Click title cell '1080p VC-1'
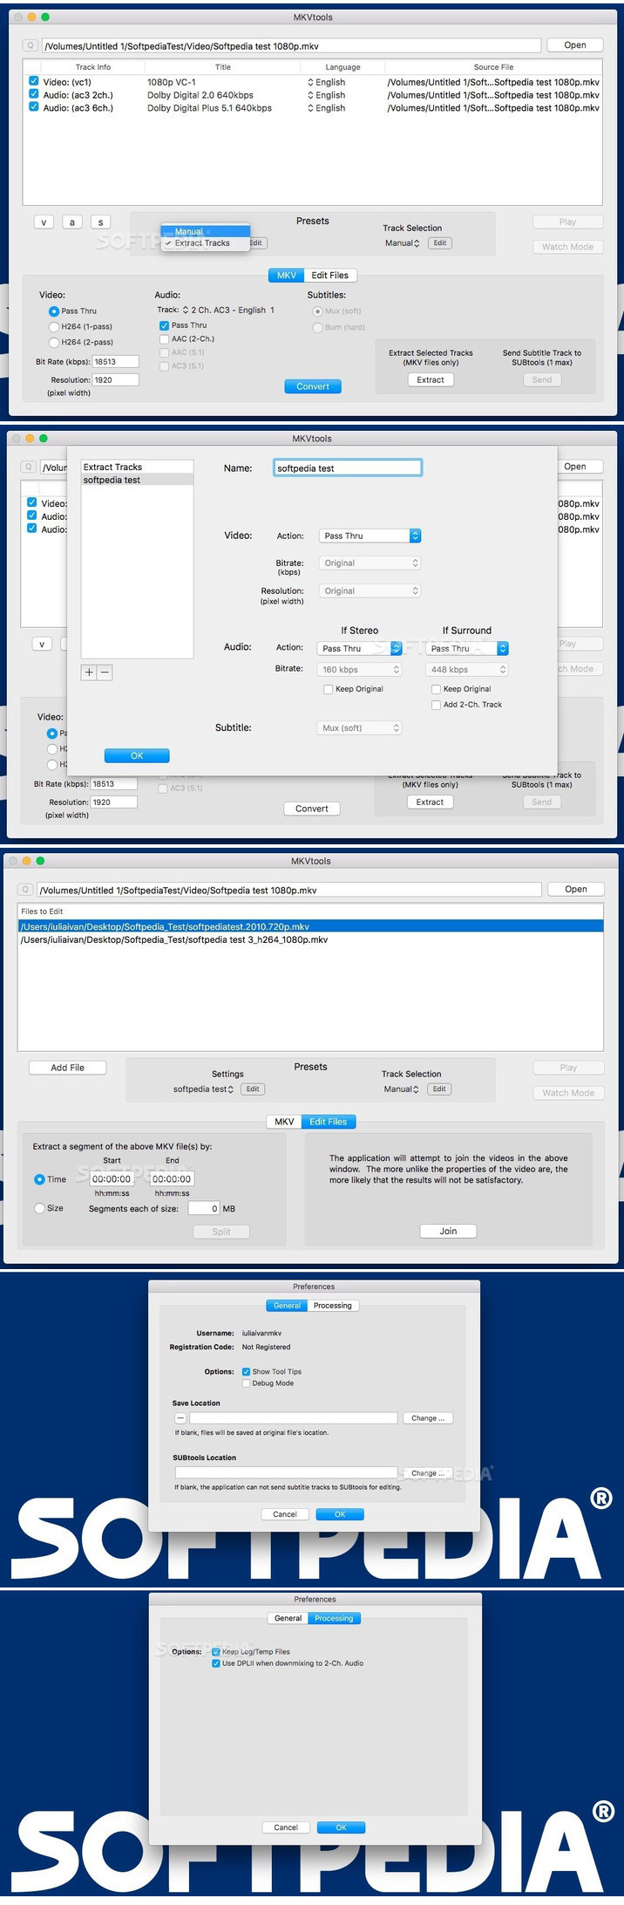The width and height of the screenshot is (624, 1905). point(172,82)
